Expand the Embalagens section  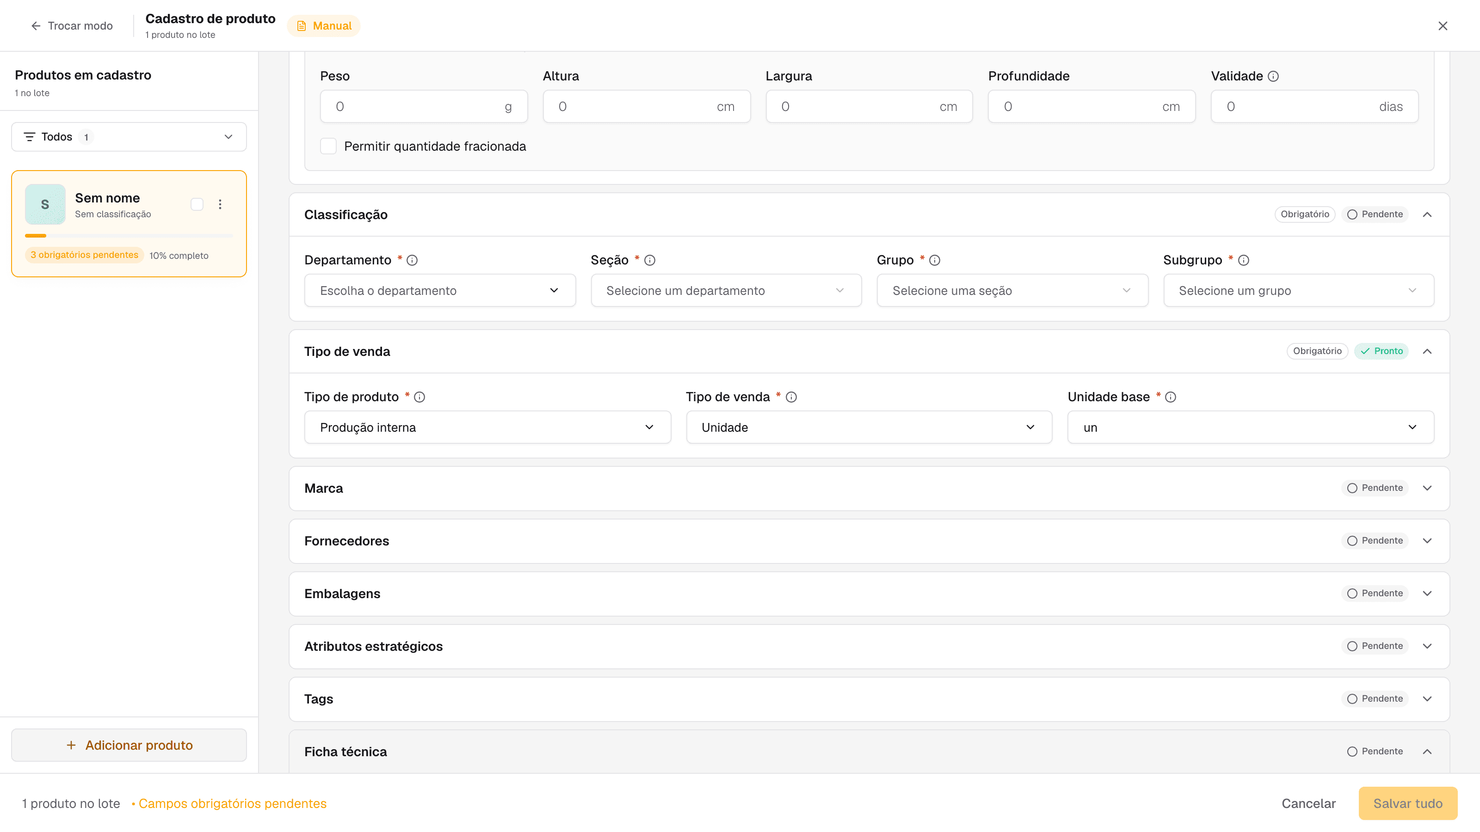[1427, 593]
